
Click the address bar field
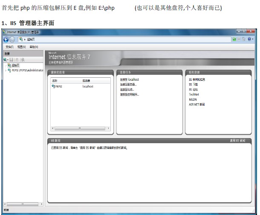coord(124,40)
